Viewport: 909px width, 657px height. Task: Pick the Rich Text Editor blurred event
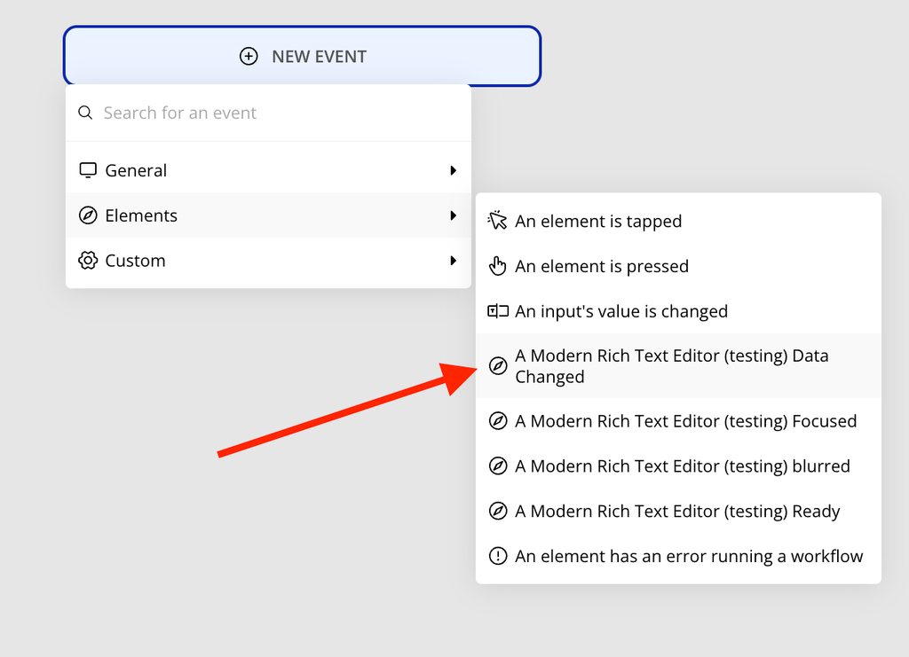[x=682, y=466]
